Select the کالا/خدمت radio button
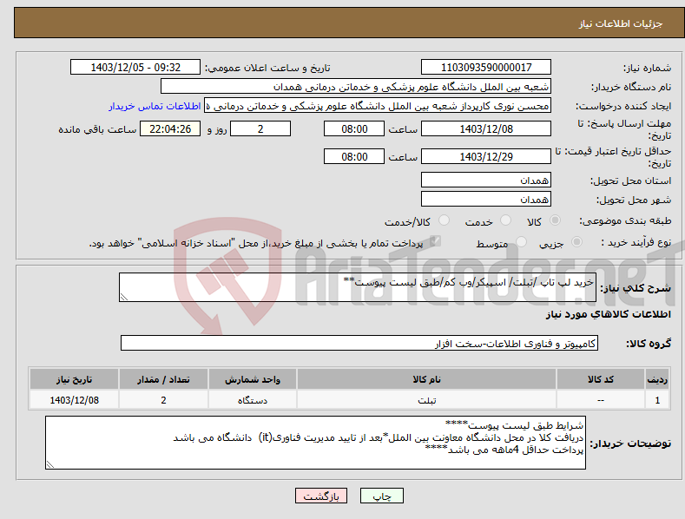 tap(444, 220)
